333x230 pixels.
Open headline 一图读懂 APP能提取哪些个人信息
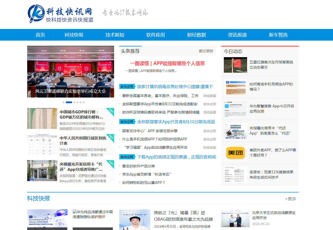point(167,63)
